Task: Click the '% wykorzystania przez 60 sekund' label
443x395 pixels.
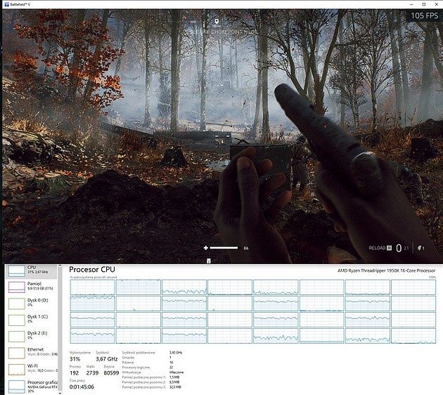Action: click(94, 277)
